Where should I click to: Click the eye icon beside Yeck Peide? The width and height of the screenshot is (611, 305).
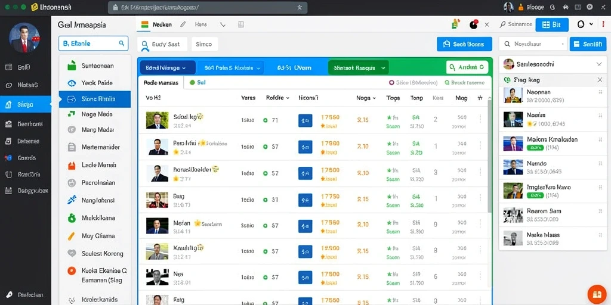tap(72, 83)
